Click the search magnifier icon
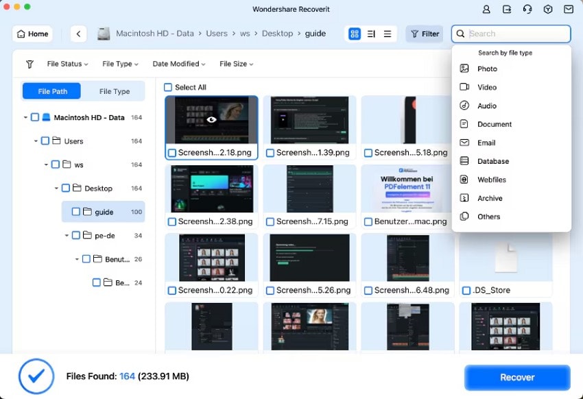 [460, 34]
